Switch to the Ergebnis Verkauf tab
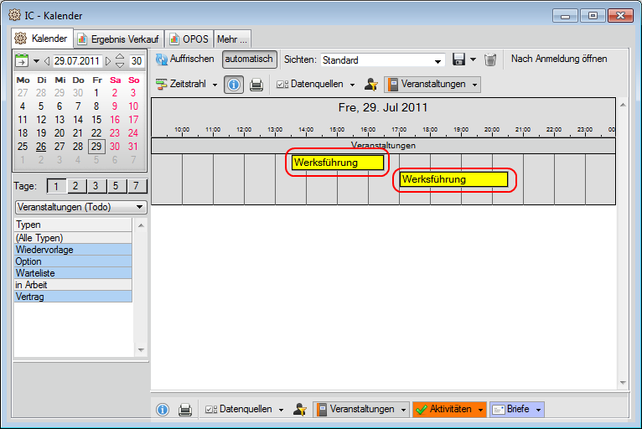Image resolution: width=642 pixels, height=429 pixels. pos(118,39)
